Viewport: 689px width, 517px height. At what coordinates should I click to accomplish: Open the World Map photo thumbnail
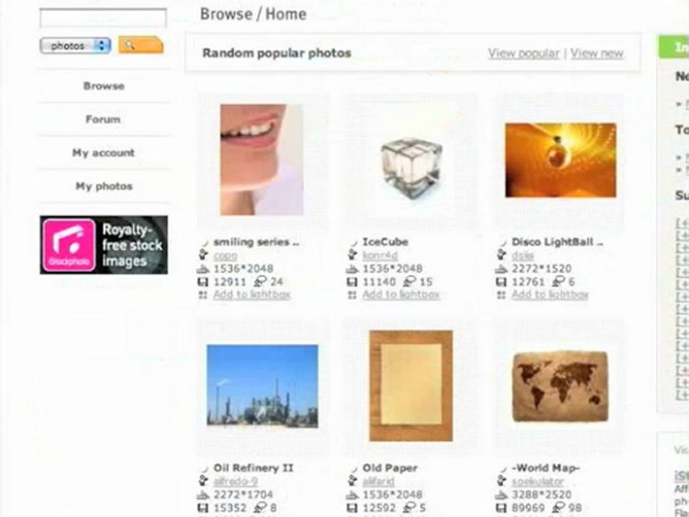pos(561,386)
